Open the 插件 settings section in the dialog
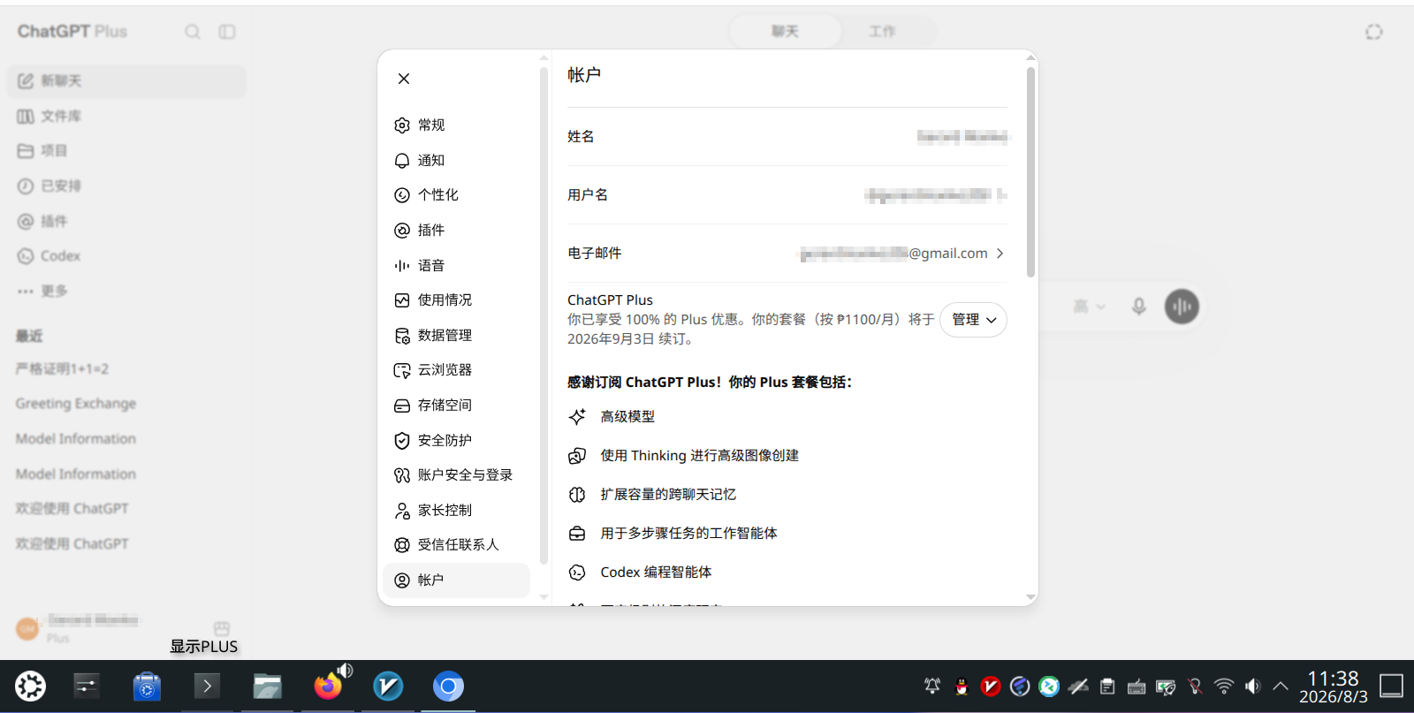This screenshot has height=713, width=1414. pos(456,231)
